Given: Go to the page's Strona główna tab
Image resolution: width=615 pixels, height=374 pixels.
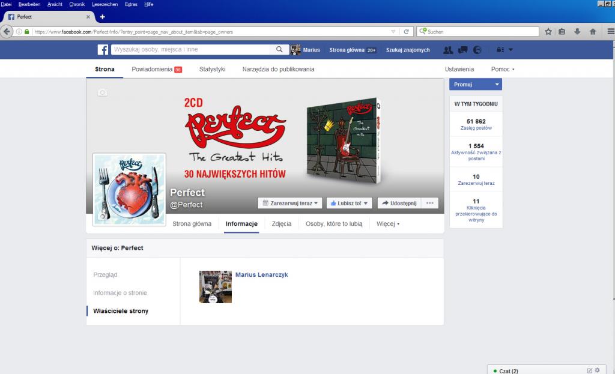Looking at the screenshot, I should pos(192,224).
